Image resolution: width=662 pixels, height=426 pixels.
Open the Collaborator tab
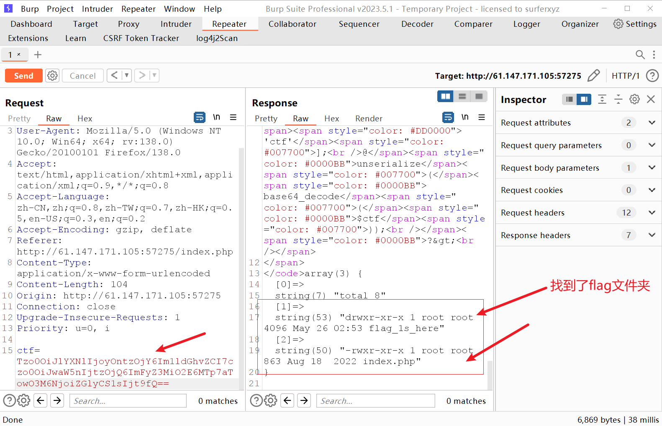click(292, 24)
